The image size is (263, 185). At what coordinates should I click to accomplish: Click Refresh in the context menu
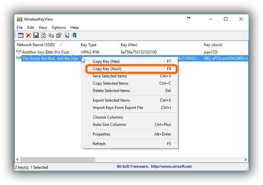tap(129, 144)
